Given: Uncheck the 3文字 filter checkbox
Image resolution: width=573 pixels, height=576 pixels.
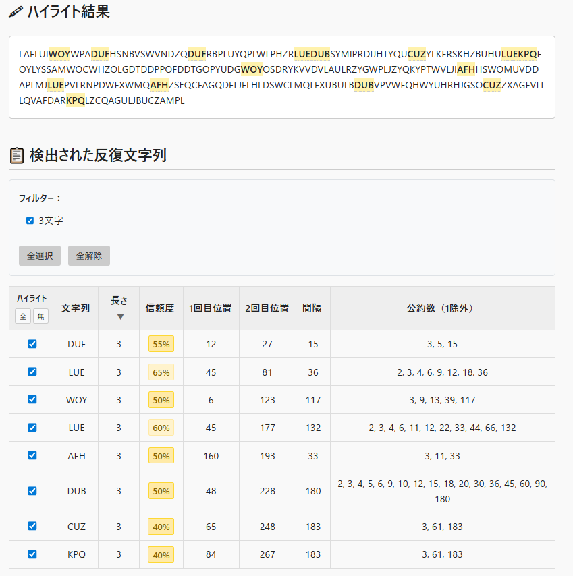Looking at the screenshot, I should [30, 221].
